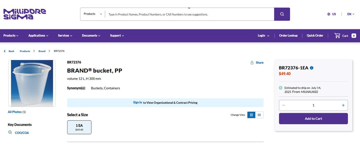Click the quantity input field

click(313, 105)
